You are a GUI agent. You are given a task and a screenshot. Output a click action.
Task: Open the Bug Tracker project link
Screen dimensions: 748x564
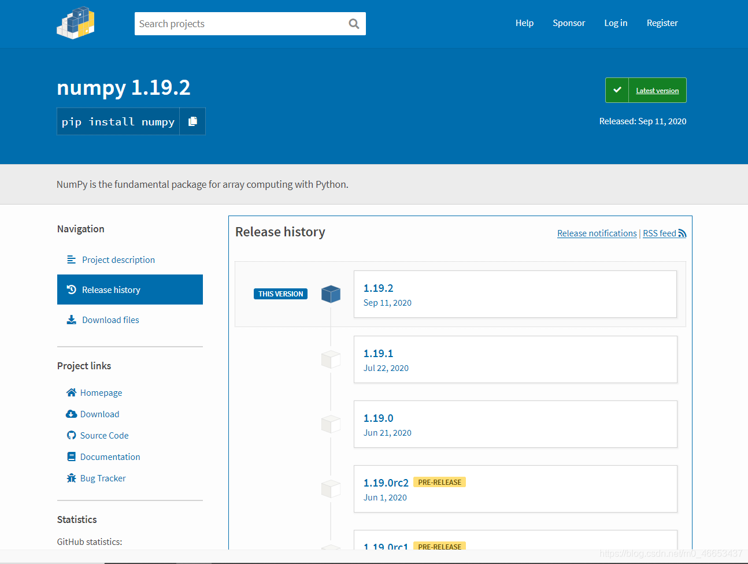click(103, 478)
